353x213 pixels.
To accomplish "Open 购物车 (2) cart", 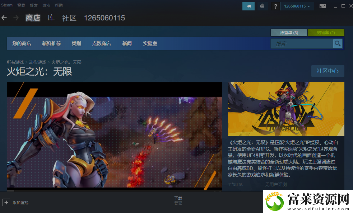I will click(326, 33).
